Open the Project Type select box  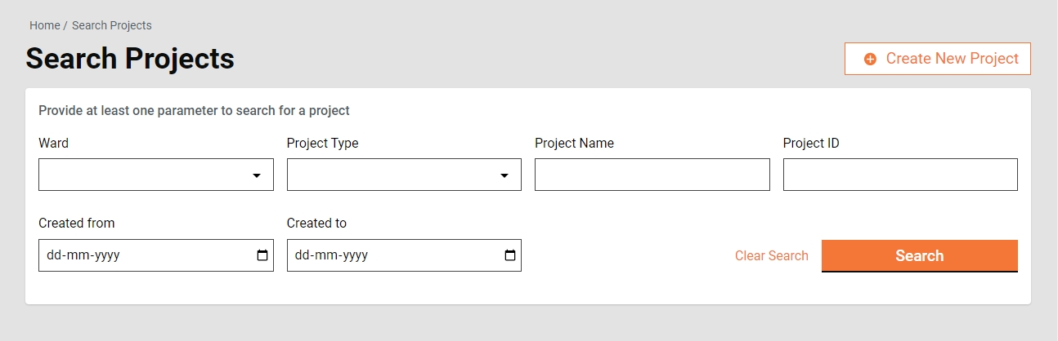pyautogui.click(x=392, y=175)
